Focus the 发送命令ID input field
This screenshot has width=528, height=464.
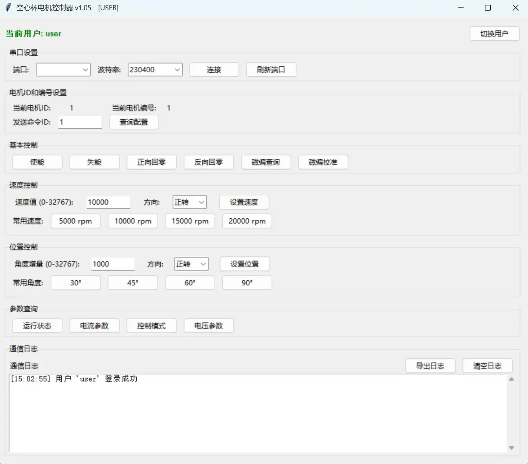80,122
